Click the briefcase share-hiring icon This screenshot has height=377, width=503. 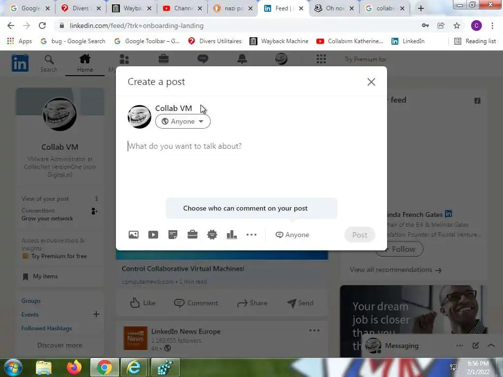pyautogui.click(x=193, y=235)
